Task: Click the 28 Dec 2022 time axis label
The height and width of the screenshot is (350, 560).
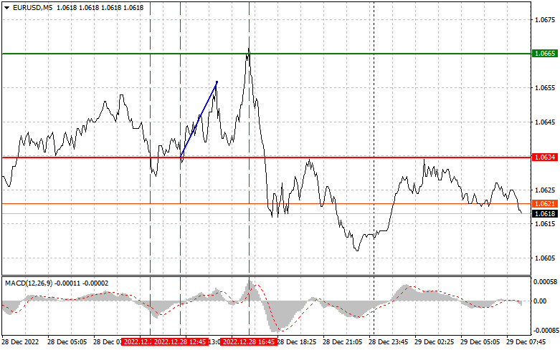Action: point(20,342)
